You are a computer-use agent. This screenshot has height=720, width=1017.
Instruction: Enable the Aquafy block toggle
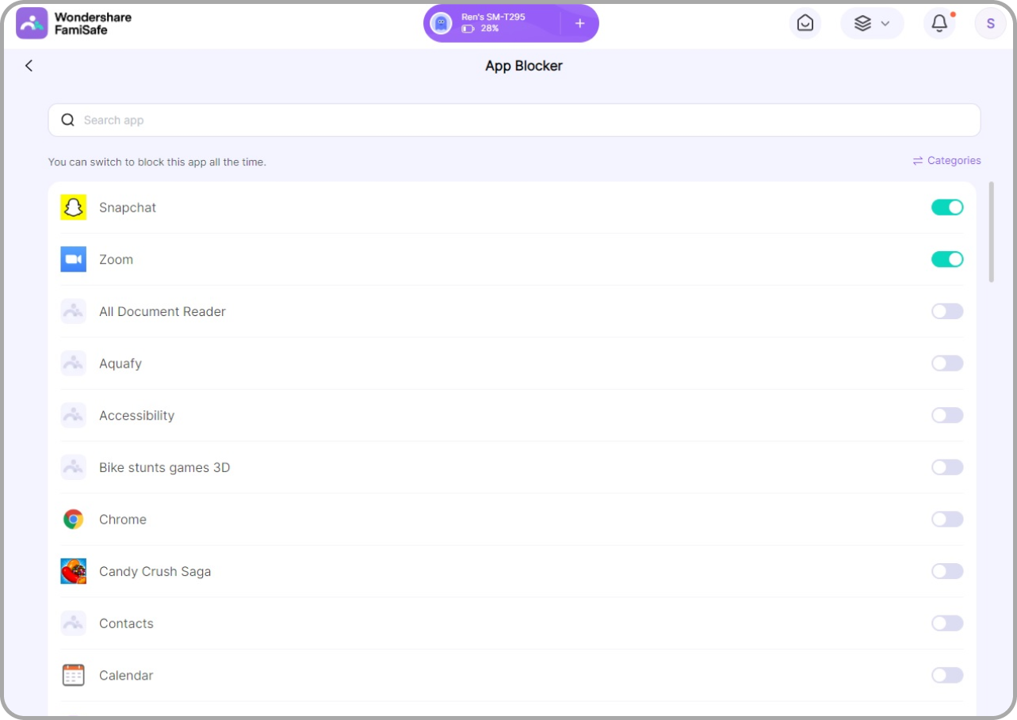point(947,364)
